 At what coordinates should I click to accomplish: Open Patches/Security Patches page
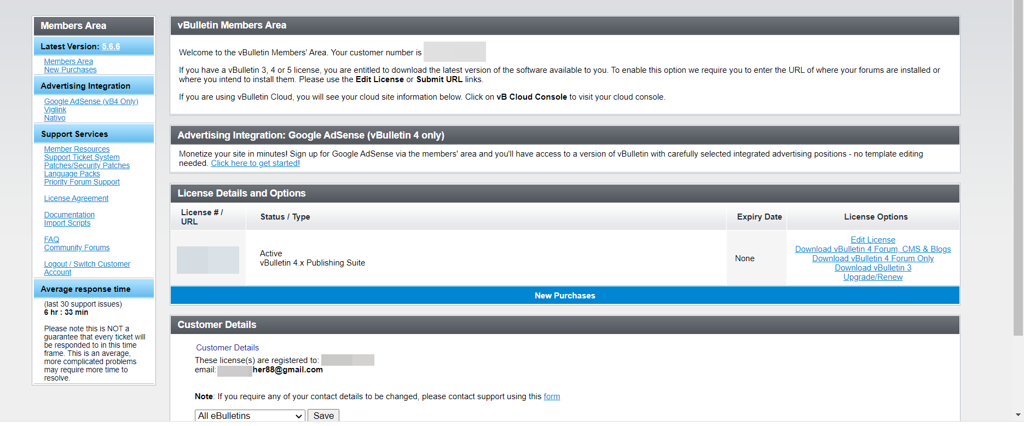86,166
